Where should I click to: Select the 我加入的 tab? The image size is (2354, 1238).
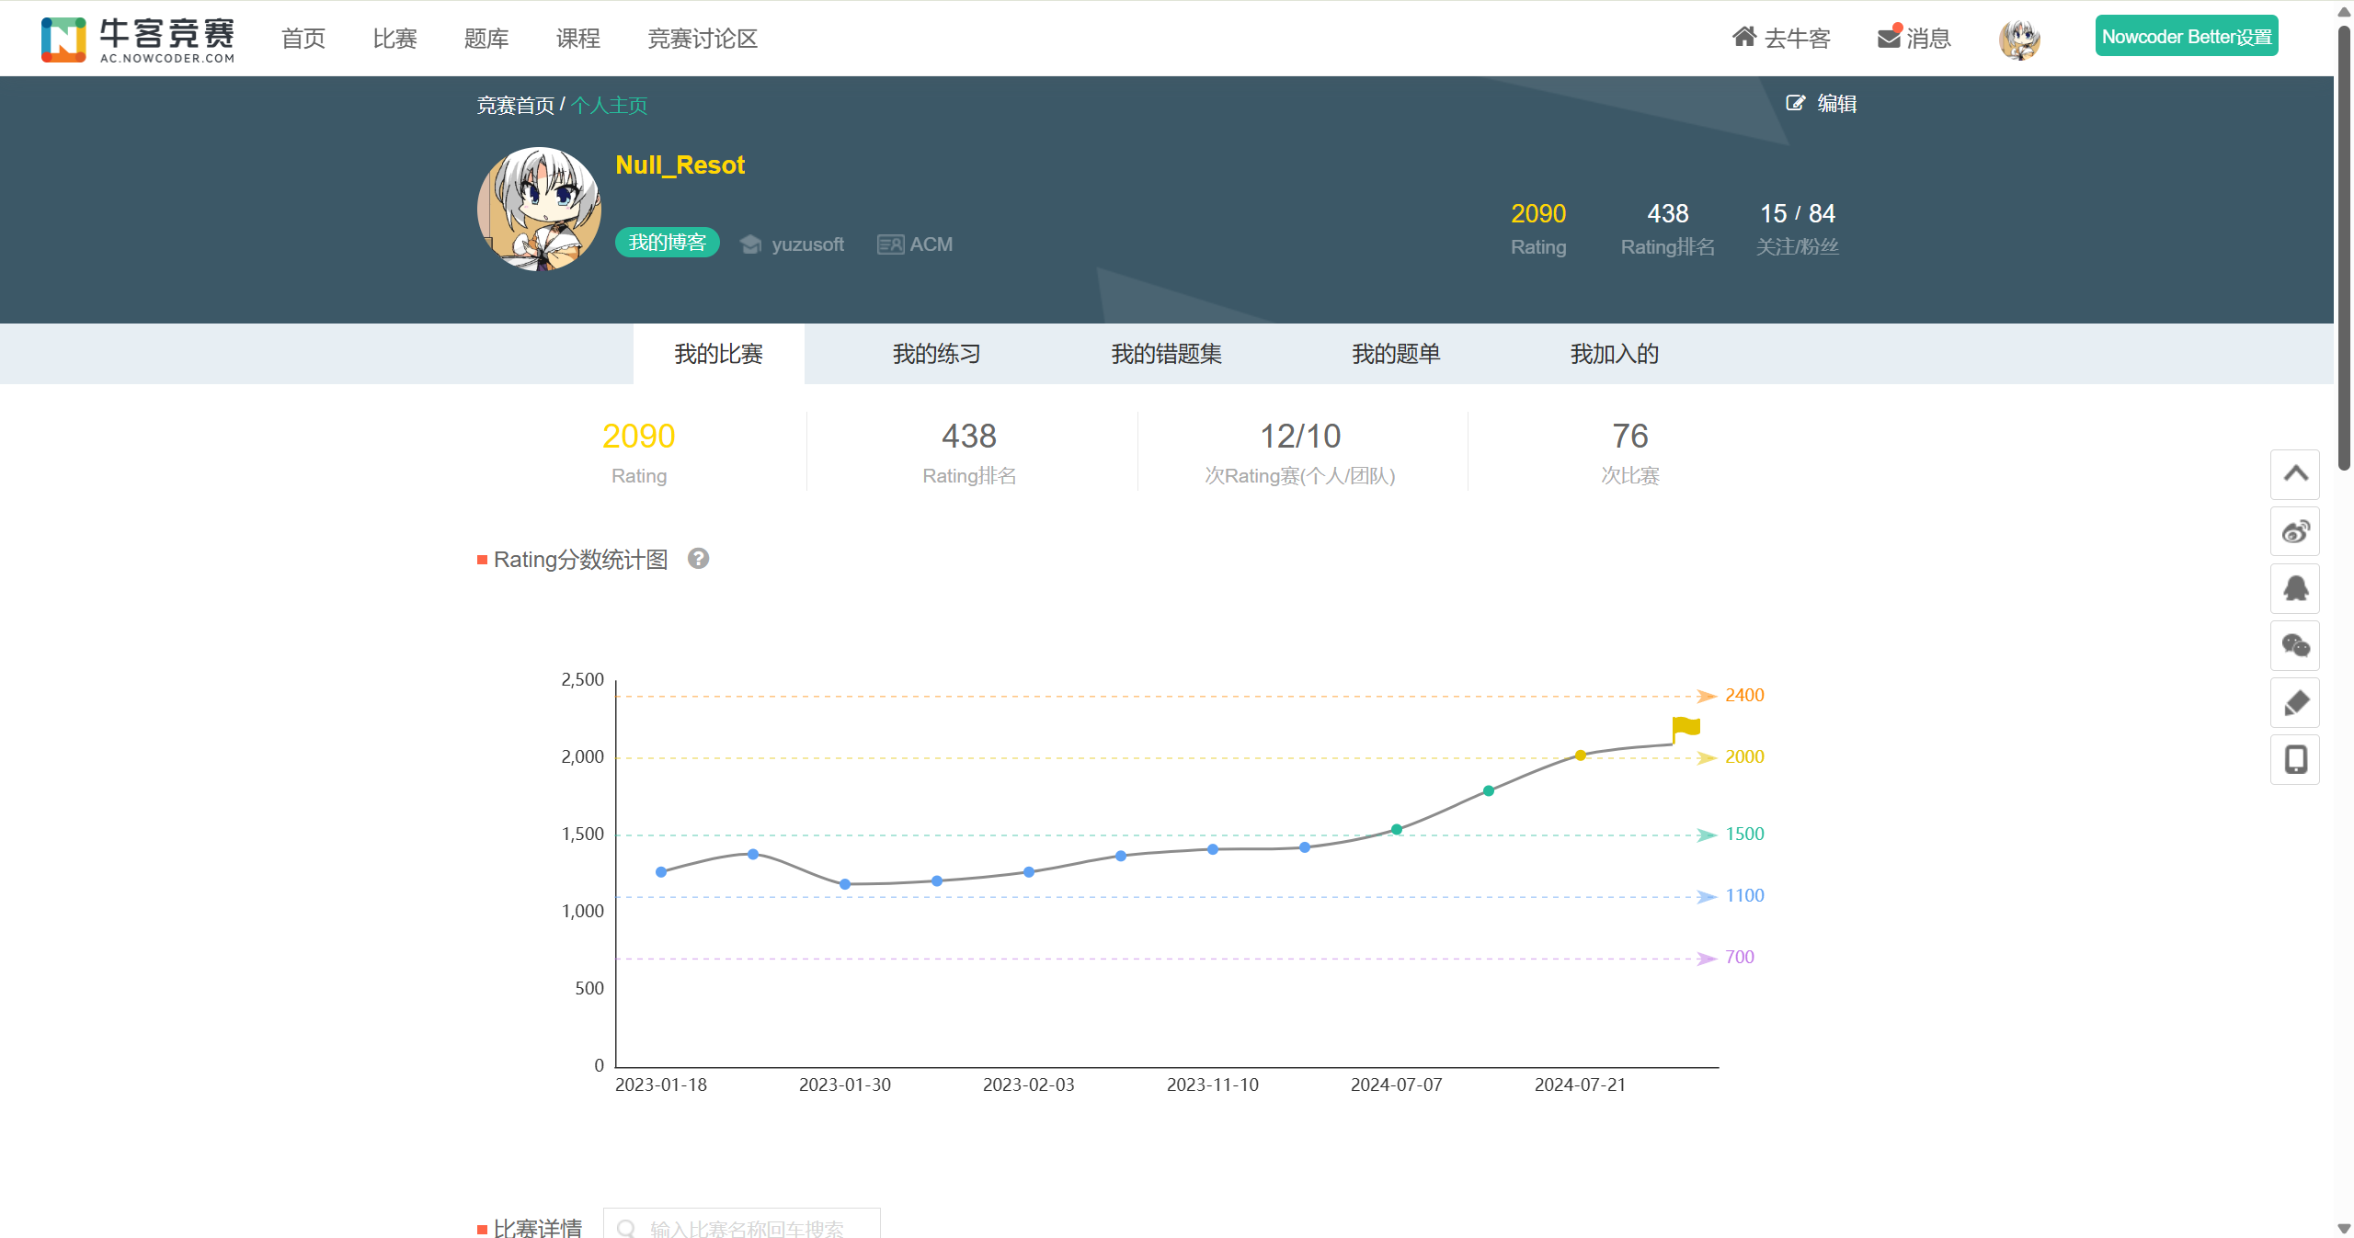[1614, 354]
